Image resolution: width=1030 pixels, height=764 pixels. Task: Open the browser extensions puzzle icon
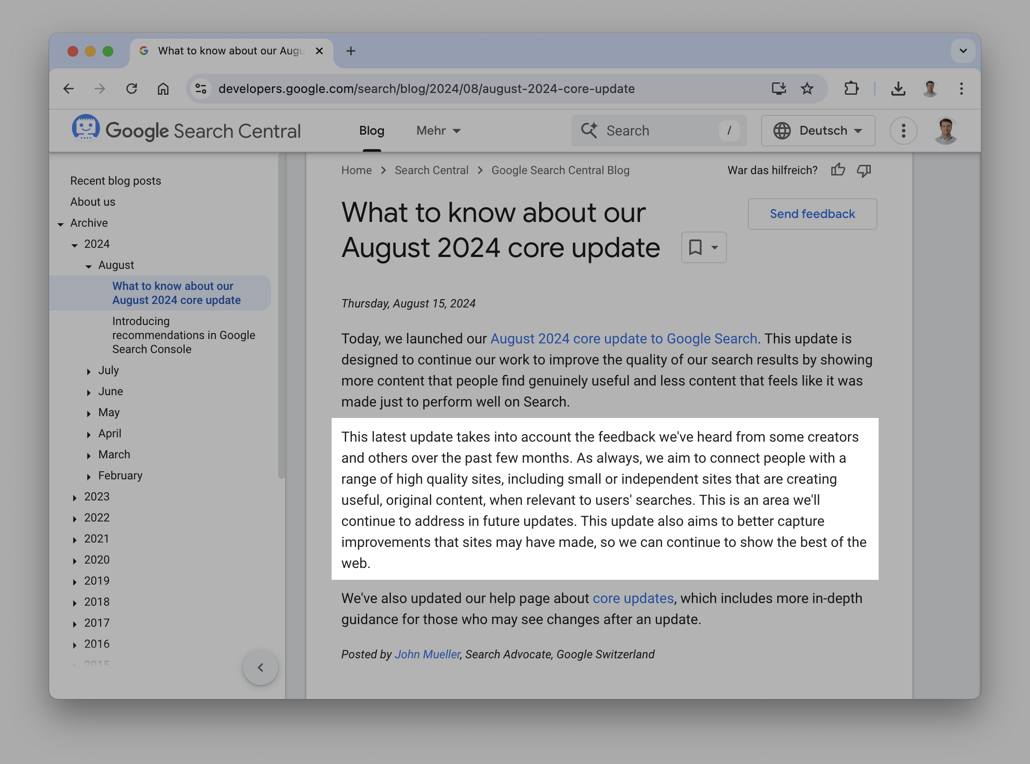851,88
